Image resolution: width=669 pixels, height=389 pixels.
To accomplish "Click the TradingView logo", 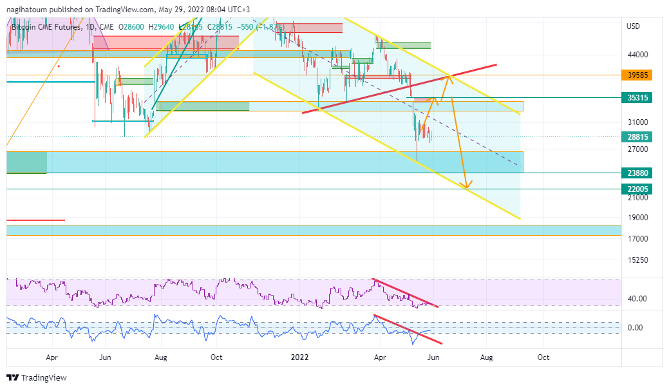I will point(37,377).
